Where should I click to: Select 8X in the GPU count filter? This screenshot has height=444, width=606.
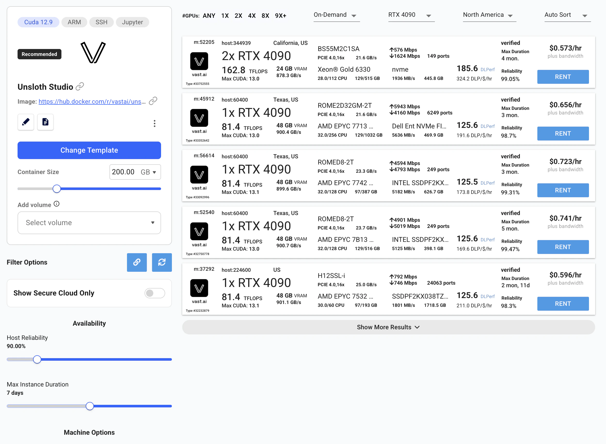click(x=265, y=15)
